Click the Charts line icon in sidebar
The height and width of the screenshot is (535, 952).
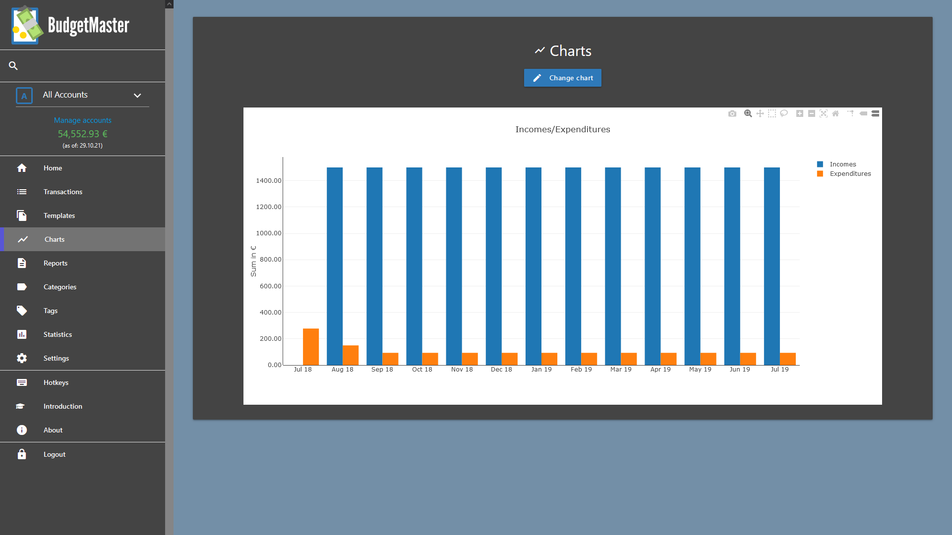pyautogui.click(x=23, y=239)
